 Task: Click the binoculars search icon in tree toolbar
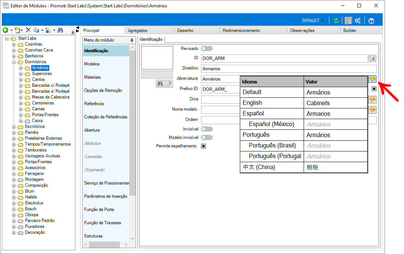pos(60,30)
